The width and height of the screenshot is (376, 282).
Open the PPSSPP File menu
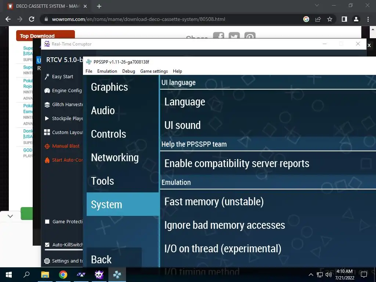(x=89, y=71)
